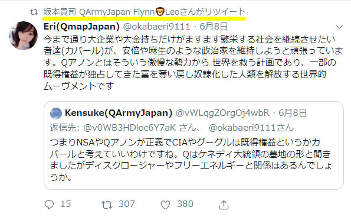Click the 6月8日 date on Eri's tweet
Screen dimensions: 351x220
click(214, 27)
